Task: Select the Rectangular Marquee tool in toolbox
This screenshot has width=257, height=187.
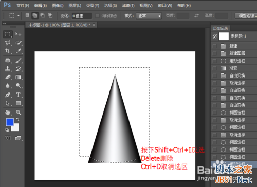Action: 8,34
